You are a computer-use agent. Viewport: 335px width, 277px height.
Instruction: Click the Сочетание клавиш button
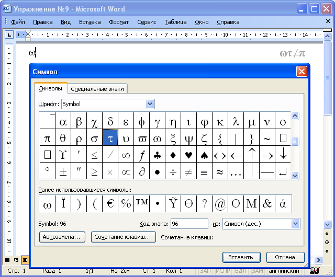tap(124, 237)
